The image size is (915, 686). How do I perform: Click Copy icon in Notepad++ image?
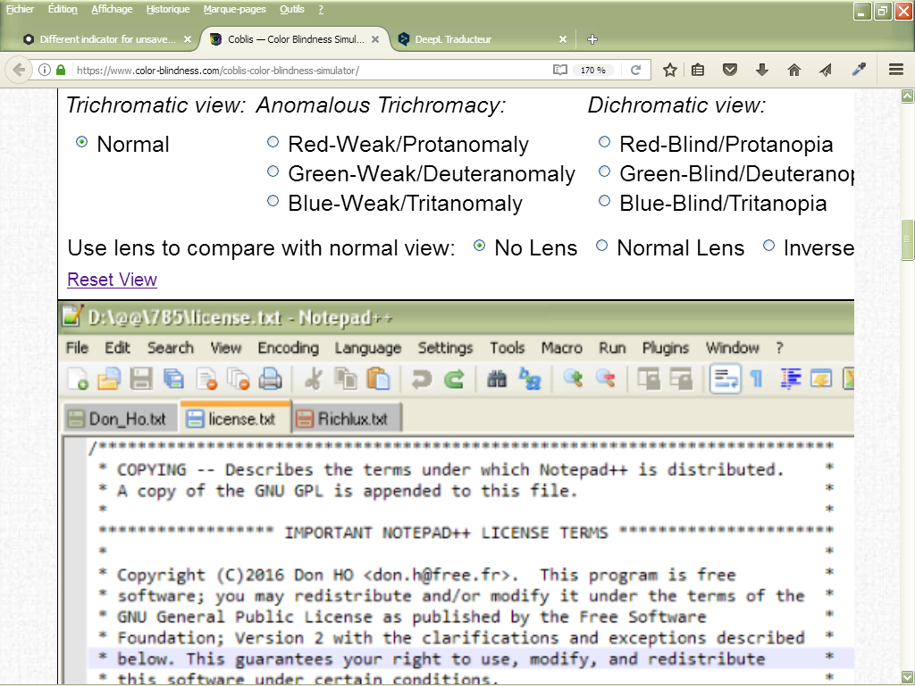[346, 379]
